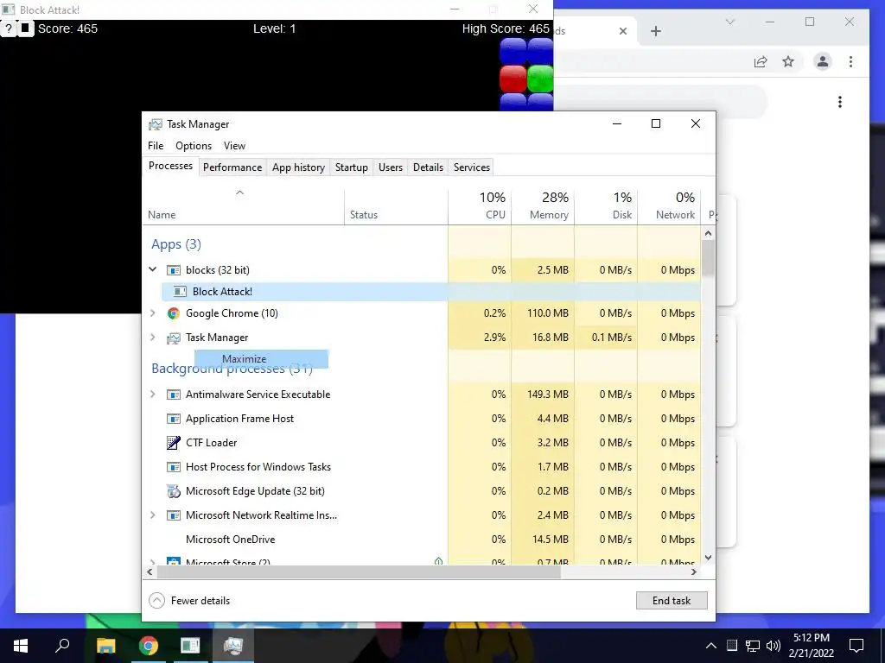Open the View menu
Viewport: 885px width, 663px height.
point(234,145)
